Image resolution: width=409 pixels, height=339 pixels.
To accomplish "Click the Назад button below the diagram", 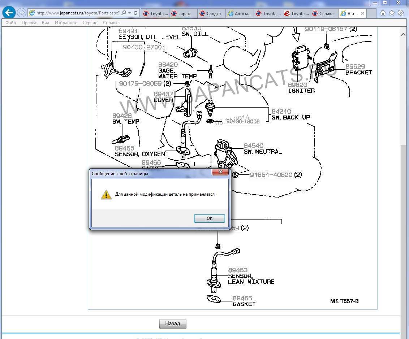I will (172, 323).
